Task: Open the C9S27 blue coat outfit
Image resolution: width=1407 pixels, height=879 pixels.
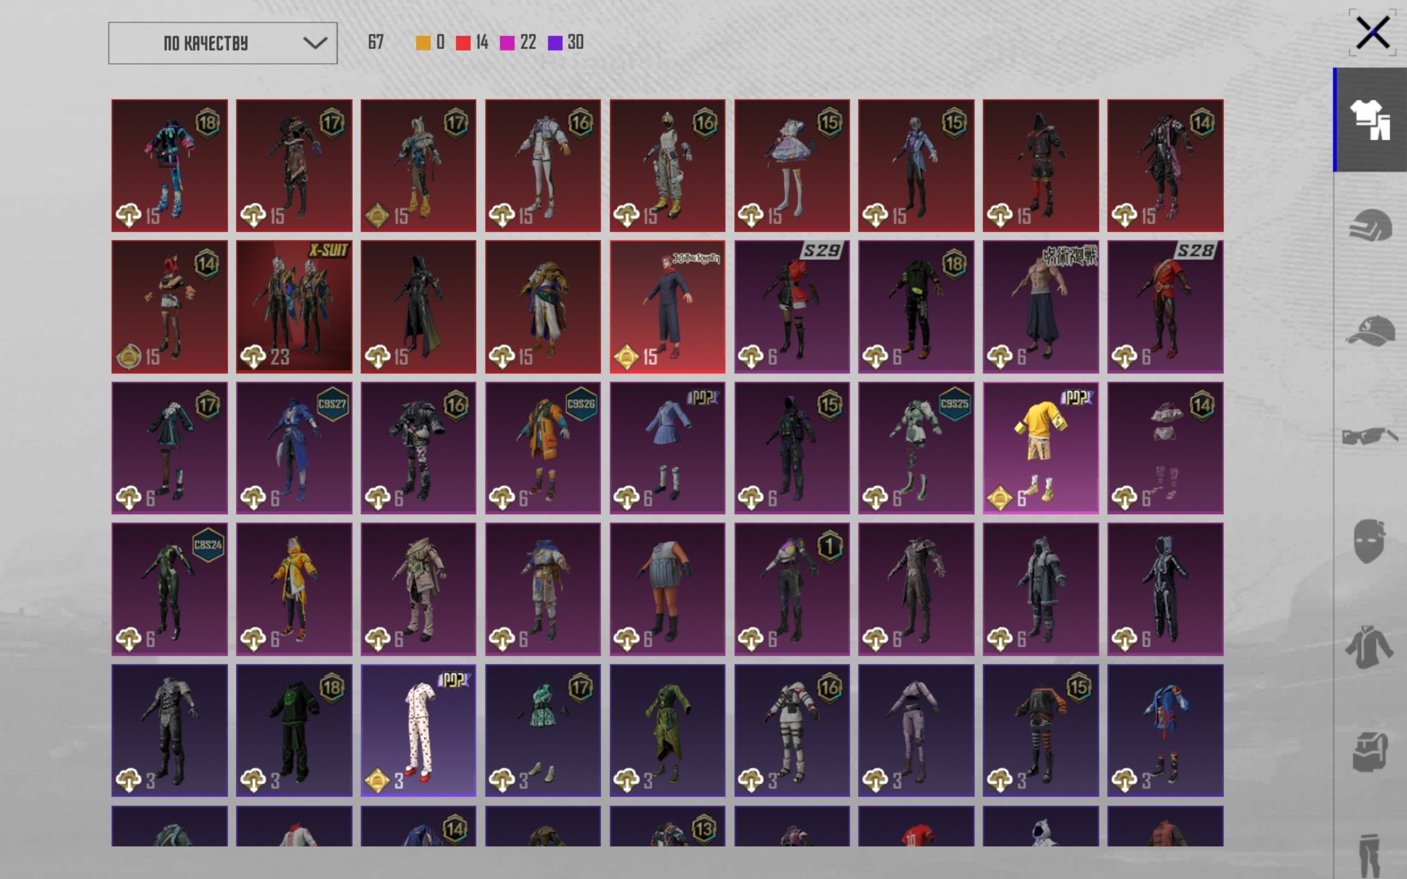Action: coord(294,448)
